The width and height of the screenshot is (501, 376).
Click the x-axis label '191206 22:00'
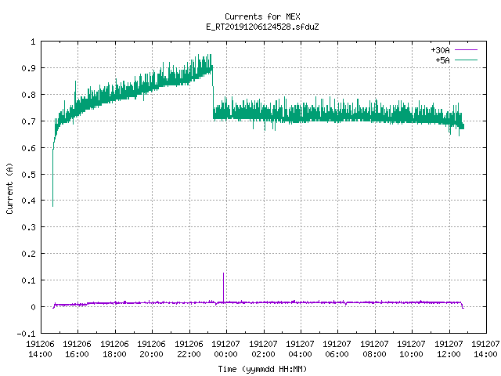pos(189,349)
